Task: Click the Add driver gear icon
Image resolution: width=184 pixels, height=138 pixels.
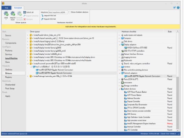Action: pyautogui.click(x=6, y=14)
